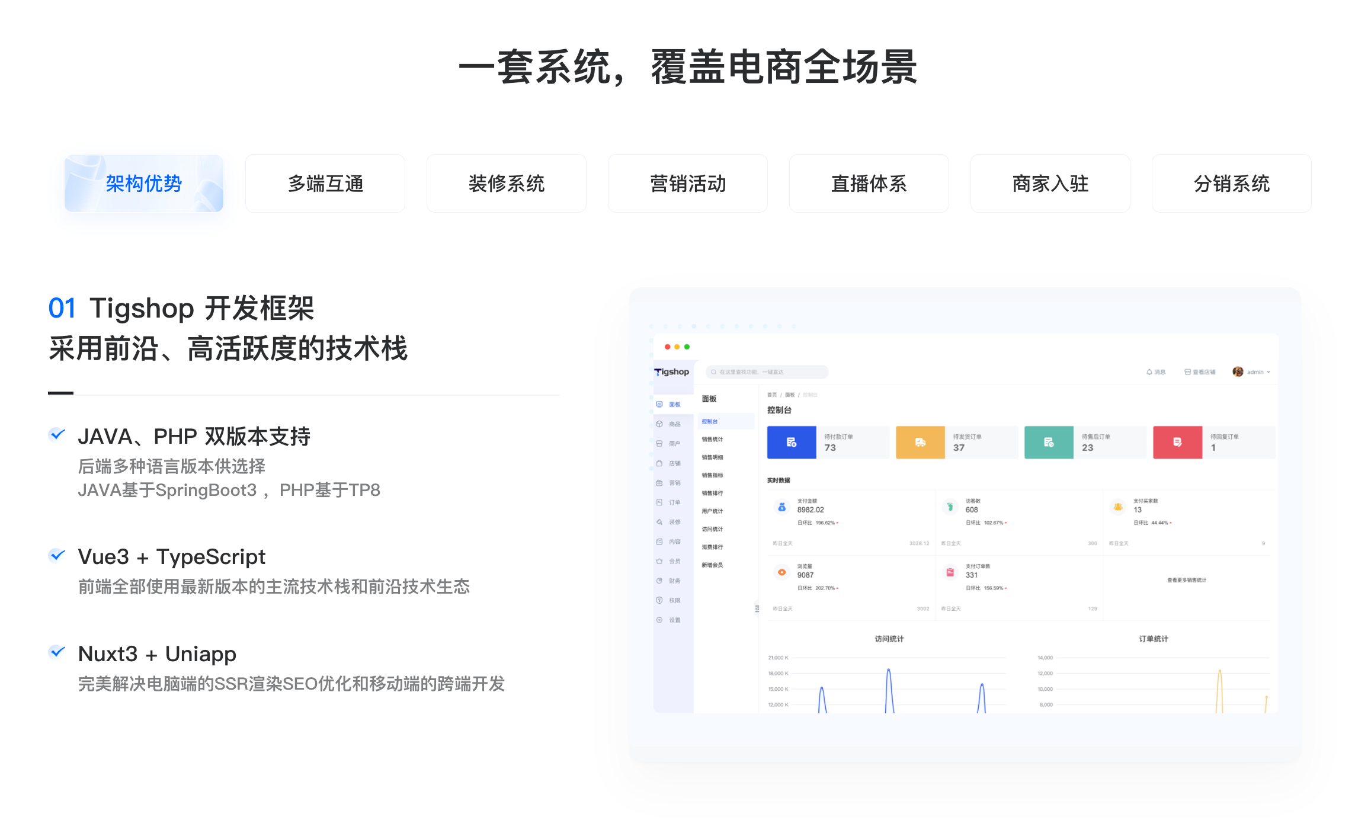Open the 装修系统 tab
The width and height of the screenshot is (1371, 833).
click(x=507, y=184)
